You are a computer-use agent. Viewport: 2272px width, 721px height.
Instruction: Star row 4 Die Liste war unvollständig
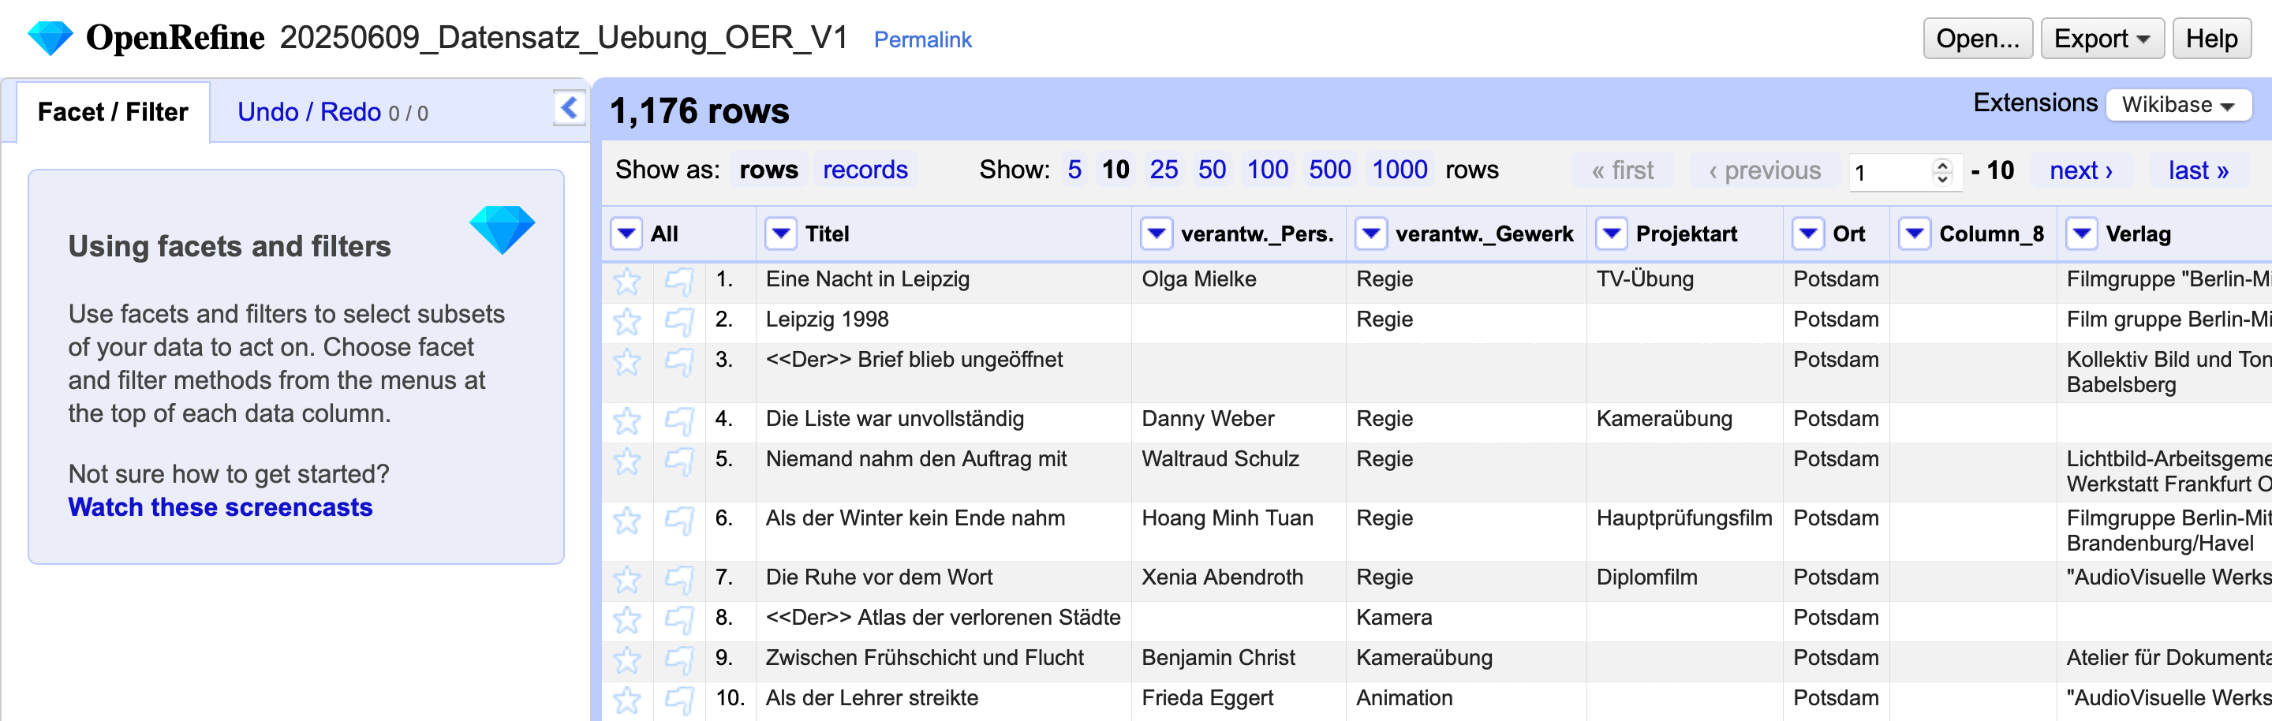(627, 421)
